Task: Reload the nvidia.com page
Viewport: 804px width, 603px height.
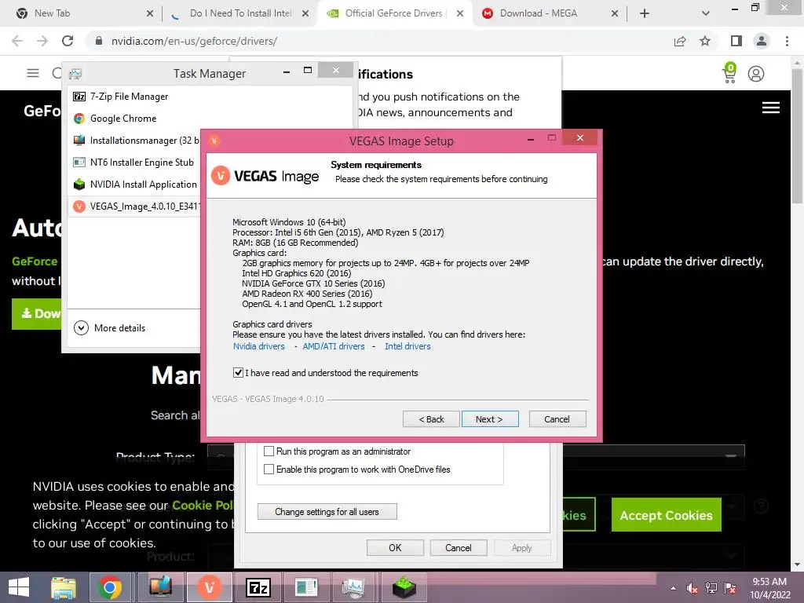Action: pos(68,41)
